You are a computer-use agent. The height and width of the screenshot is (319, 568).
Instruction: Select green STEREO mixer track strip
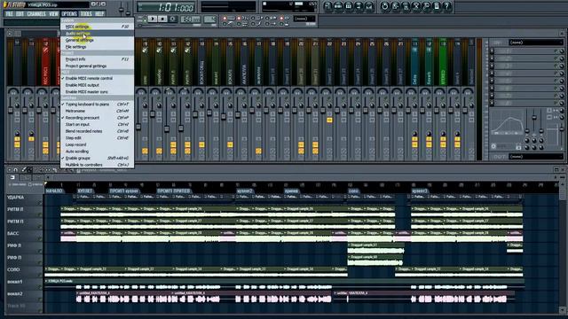click(443, 61)
